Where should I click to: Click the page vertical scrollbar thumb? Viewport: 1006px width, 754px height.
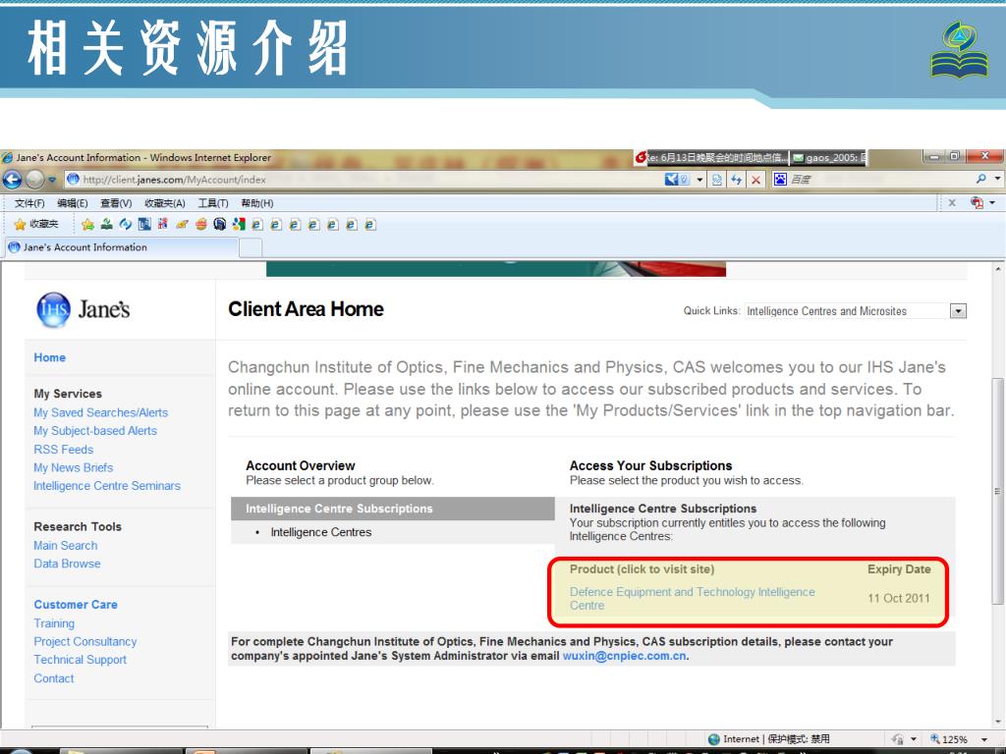click(998, 491)
